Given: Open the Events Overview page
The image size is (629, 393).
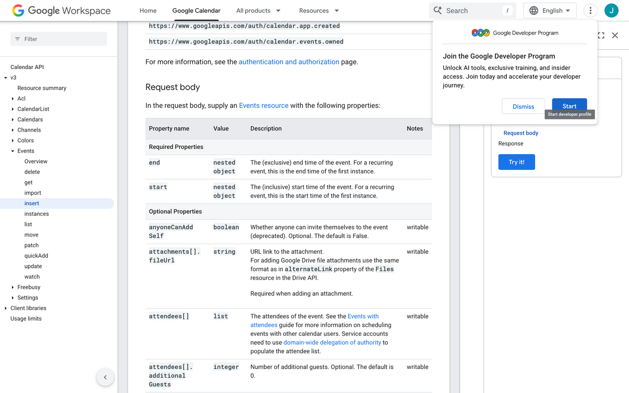Looking at the screenshot, I should 36,161.
